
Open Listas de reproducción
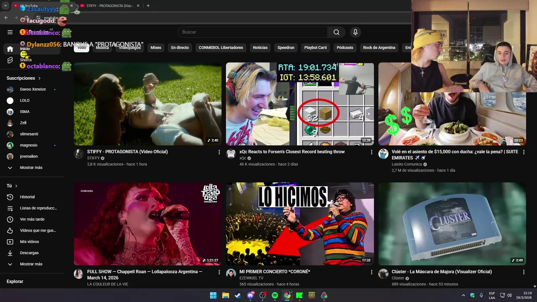coord(33,208)
